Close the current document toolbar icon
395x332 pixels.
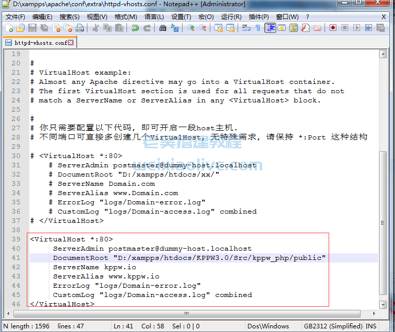[57, 28]
